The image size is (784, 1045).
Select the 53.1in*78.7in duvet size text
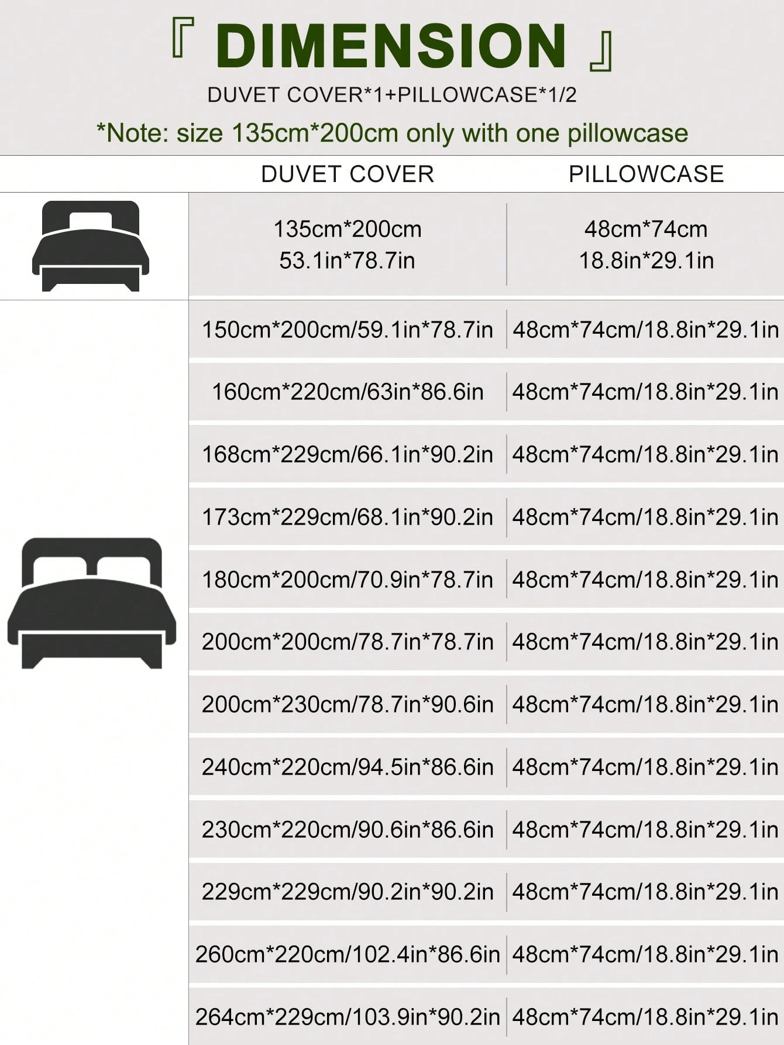[x=348, y=261]
